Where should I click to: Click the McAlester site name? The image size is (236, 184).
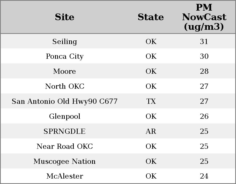[64, 176]
